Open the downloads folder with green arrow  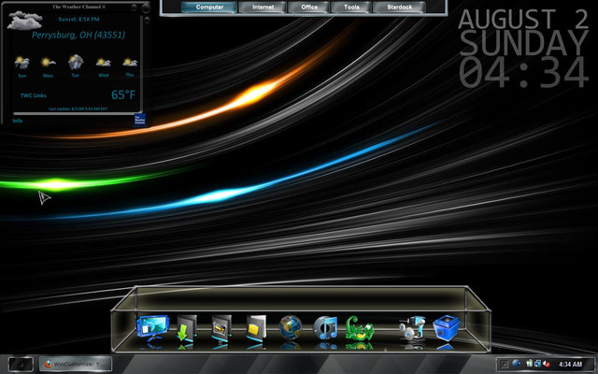[187, 328]
